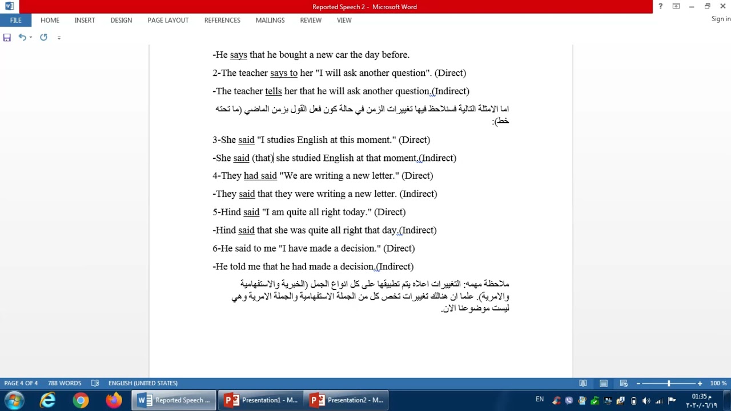The image size is (731, 411).
Task: Click the Word logo icon in title bar
Action: point(9,6)
